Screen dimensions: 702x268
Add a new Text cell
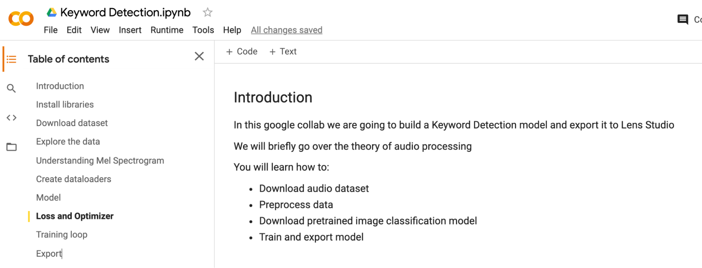tap(283, 52)
